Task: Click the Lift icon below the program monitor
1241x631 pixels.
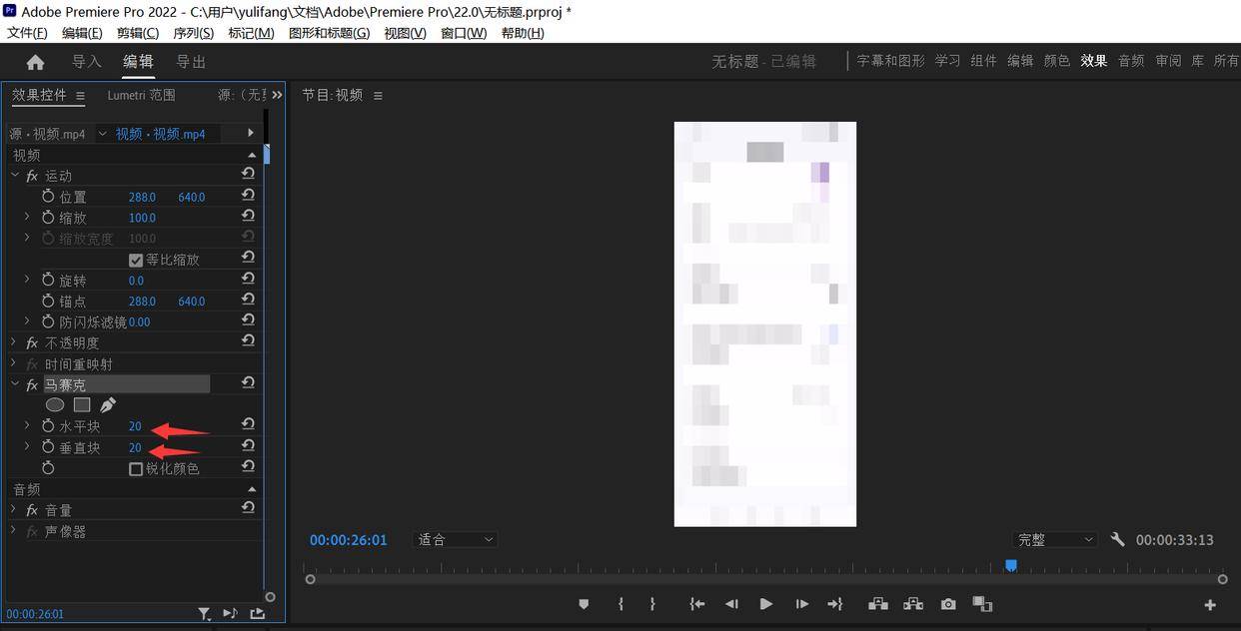Action: (877, 604)
